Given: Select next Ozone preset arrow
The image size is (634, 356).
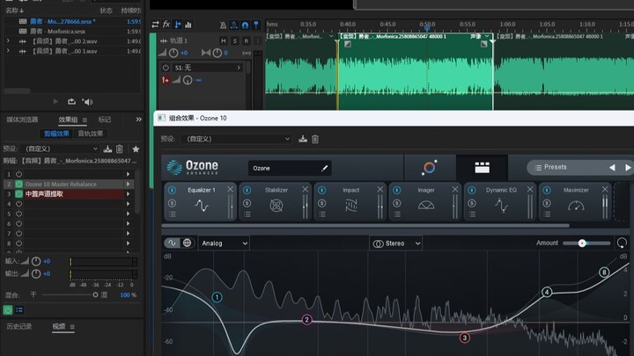Looking at the screenshot, I should pos(628,167).
